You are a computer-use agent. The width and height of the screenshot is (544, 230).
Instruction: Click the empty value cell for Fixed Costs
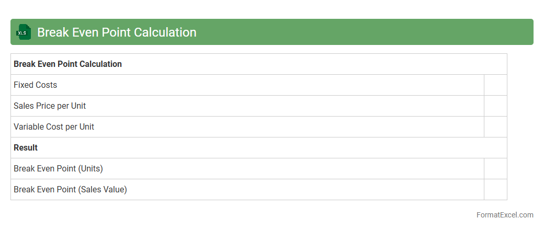click(x=495, y=85)
